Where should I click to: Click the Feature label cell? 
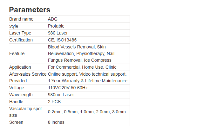(17, 53)
